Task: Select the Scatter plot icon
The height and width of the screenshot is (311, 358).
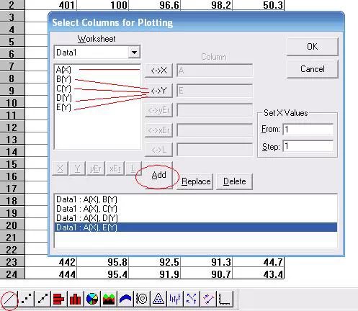Action: coord(26,299)
